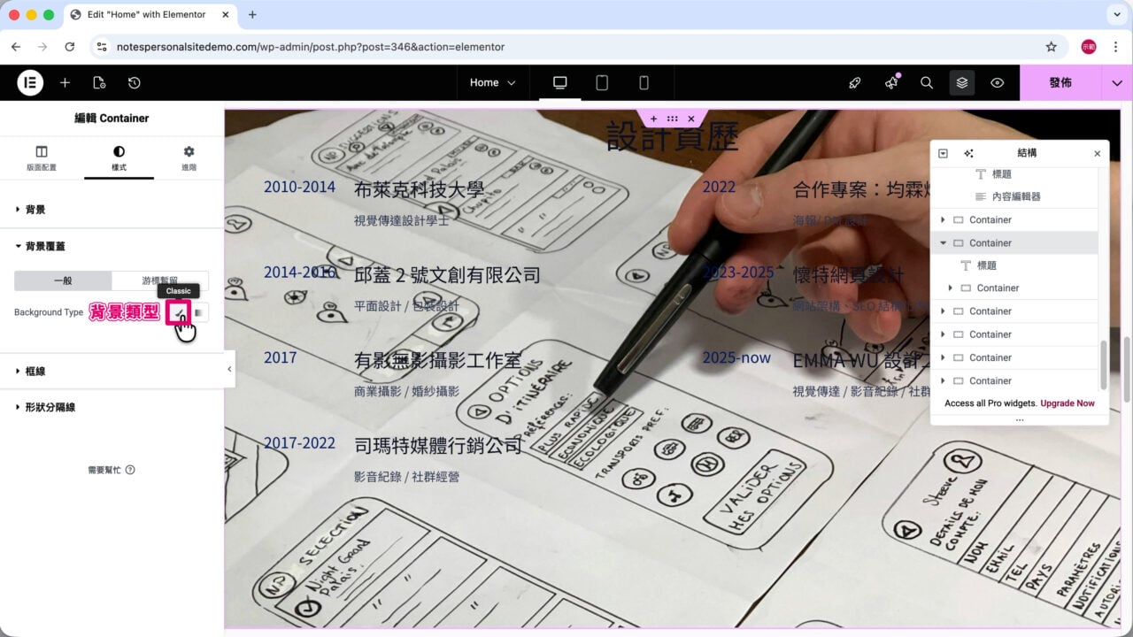Select the 影音紀錄 / 社群經營 text

click(406, 477)
